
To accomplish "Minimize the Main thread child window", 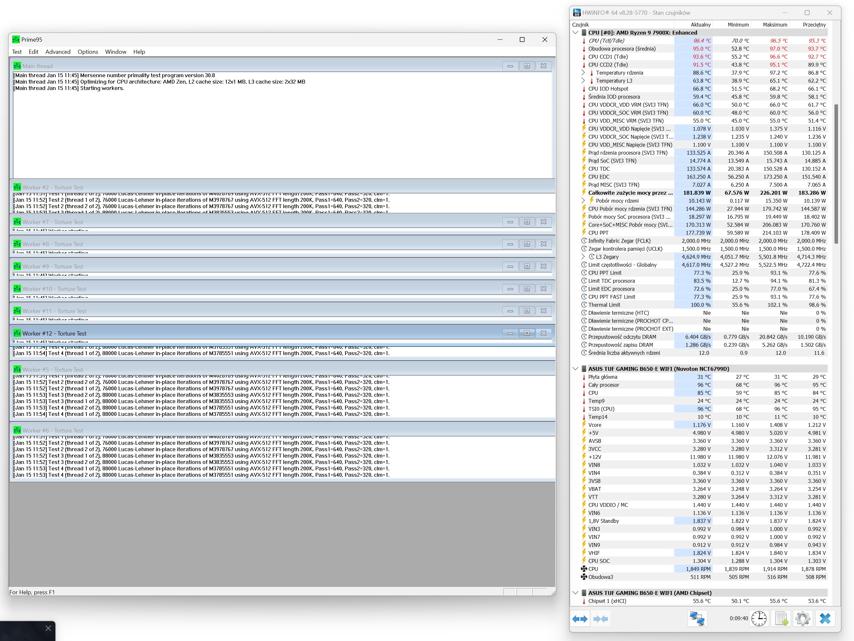I will click(510, 66).
